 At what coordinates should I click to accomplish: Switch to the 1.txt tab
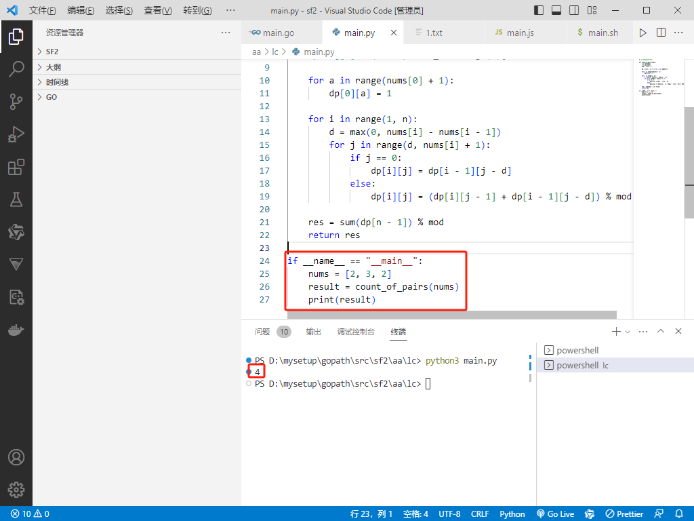click(x=445, y=33)
